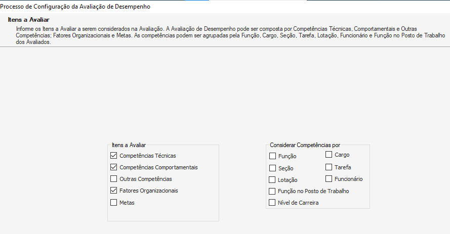
Task: Click the window title Processo de Configuração
Action: click(75, 7)
